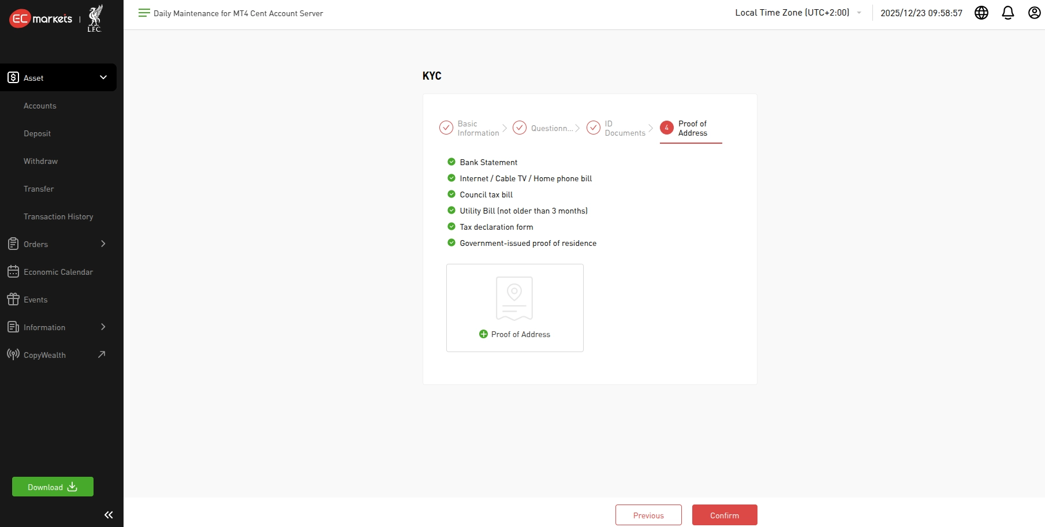
Task: Open Transaction History in sidebar
Action: tap(58, 216)
